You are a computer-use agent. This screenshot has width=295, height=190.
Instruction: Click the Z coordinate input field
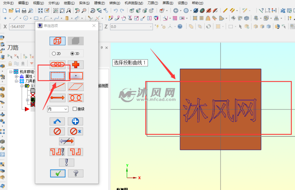tap(131, 27)
